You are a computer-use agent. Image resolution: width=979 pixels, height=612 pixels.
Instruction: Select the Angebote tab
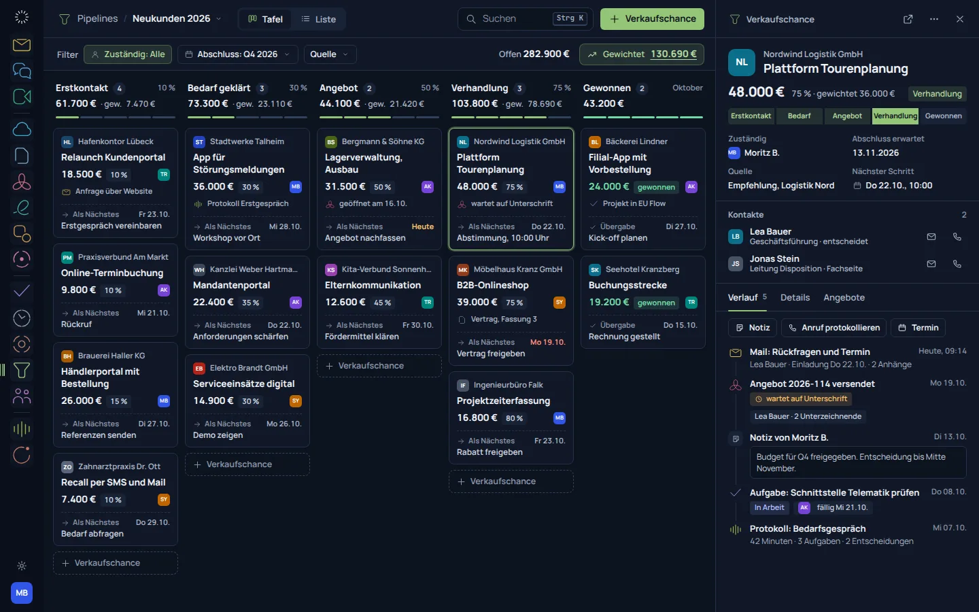(x=844, y=298)
